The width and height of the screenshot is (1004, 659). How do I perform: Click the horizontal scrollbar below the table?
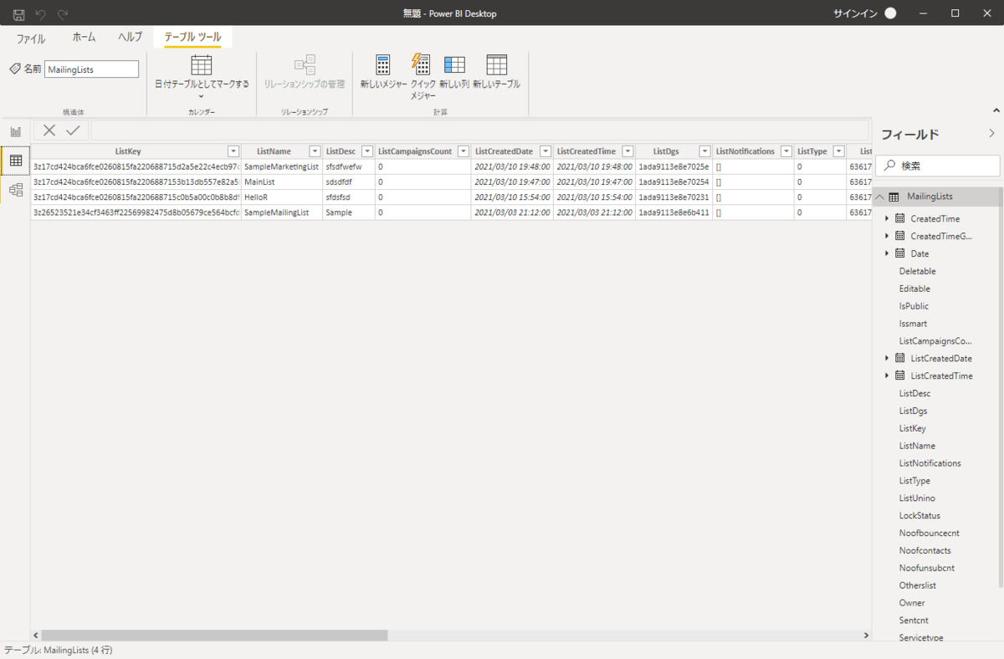click(214, 636)
